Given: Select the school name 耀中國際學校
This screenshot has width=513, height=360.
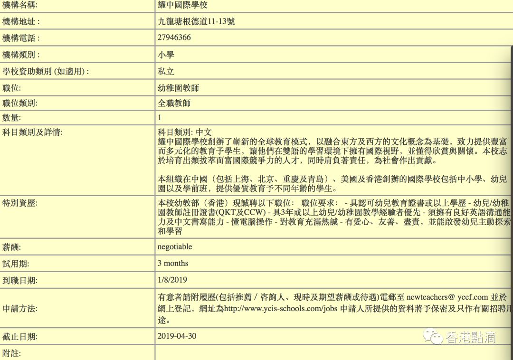Looking at the screenshot, I should click(x=182, y=5).
